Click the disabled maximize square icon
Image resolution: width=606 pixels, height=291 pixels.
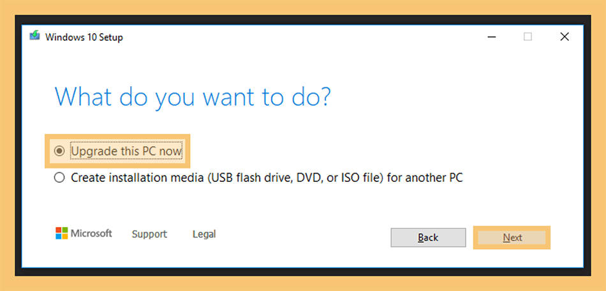pyautogui.click(x=528, y=37)
